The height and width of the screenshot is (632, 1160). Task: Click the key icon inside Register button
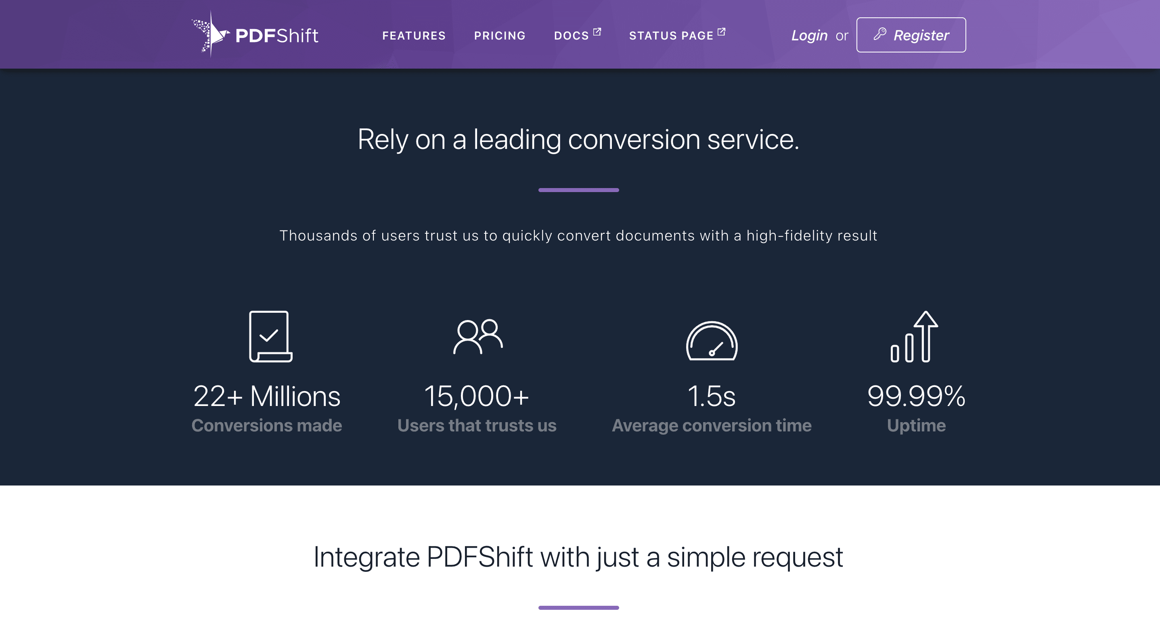pyautogui.click(x=880, y=34)
